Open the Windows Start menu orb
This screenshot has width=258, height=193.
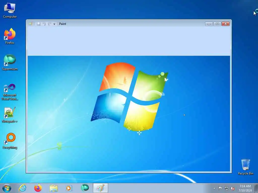(x=7, y=188)
